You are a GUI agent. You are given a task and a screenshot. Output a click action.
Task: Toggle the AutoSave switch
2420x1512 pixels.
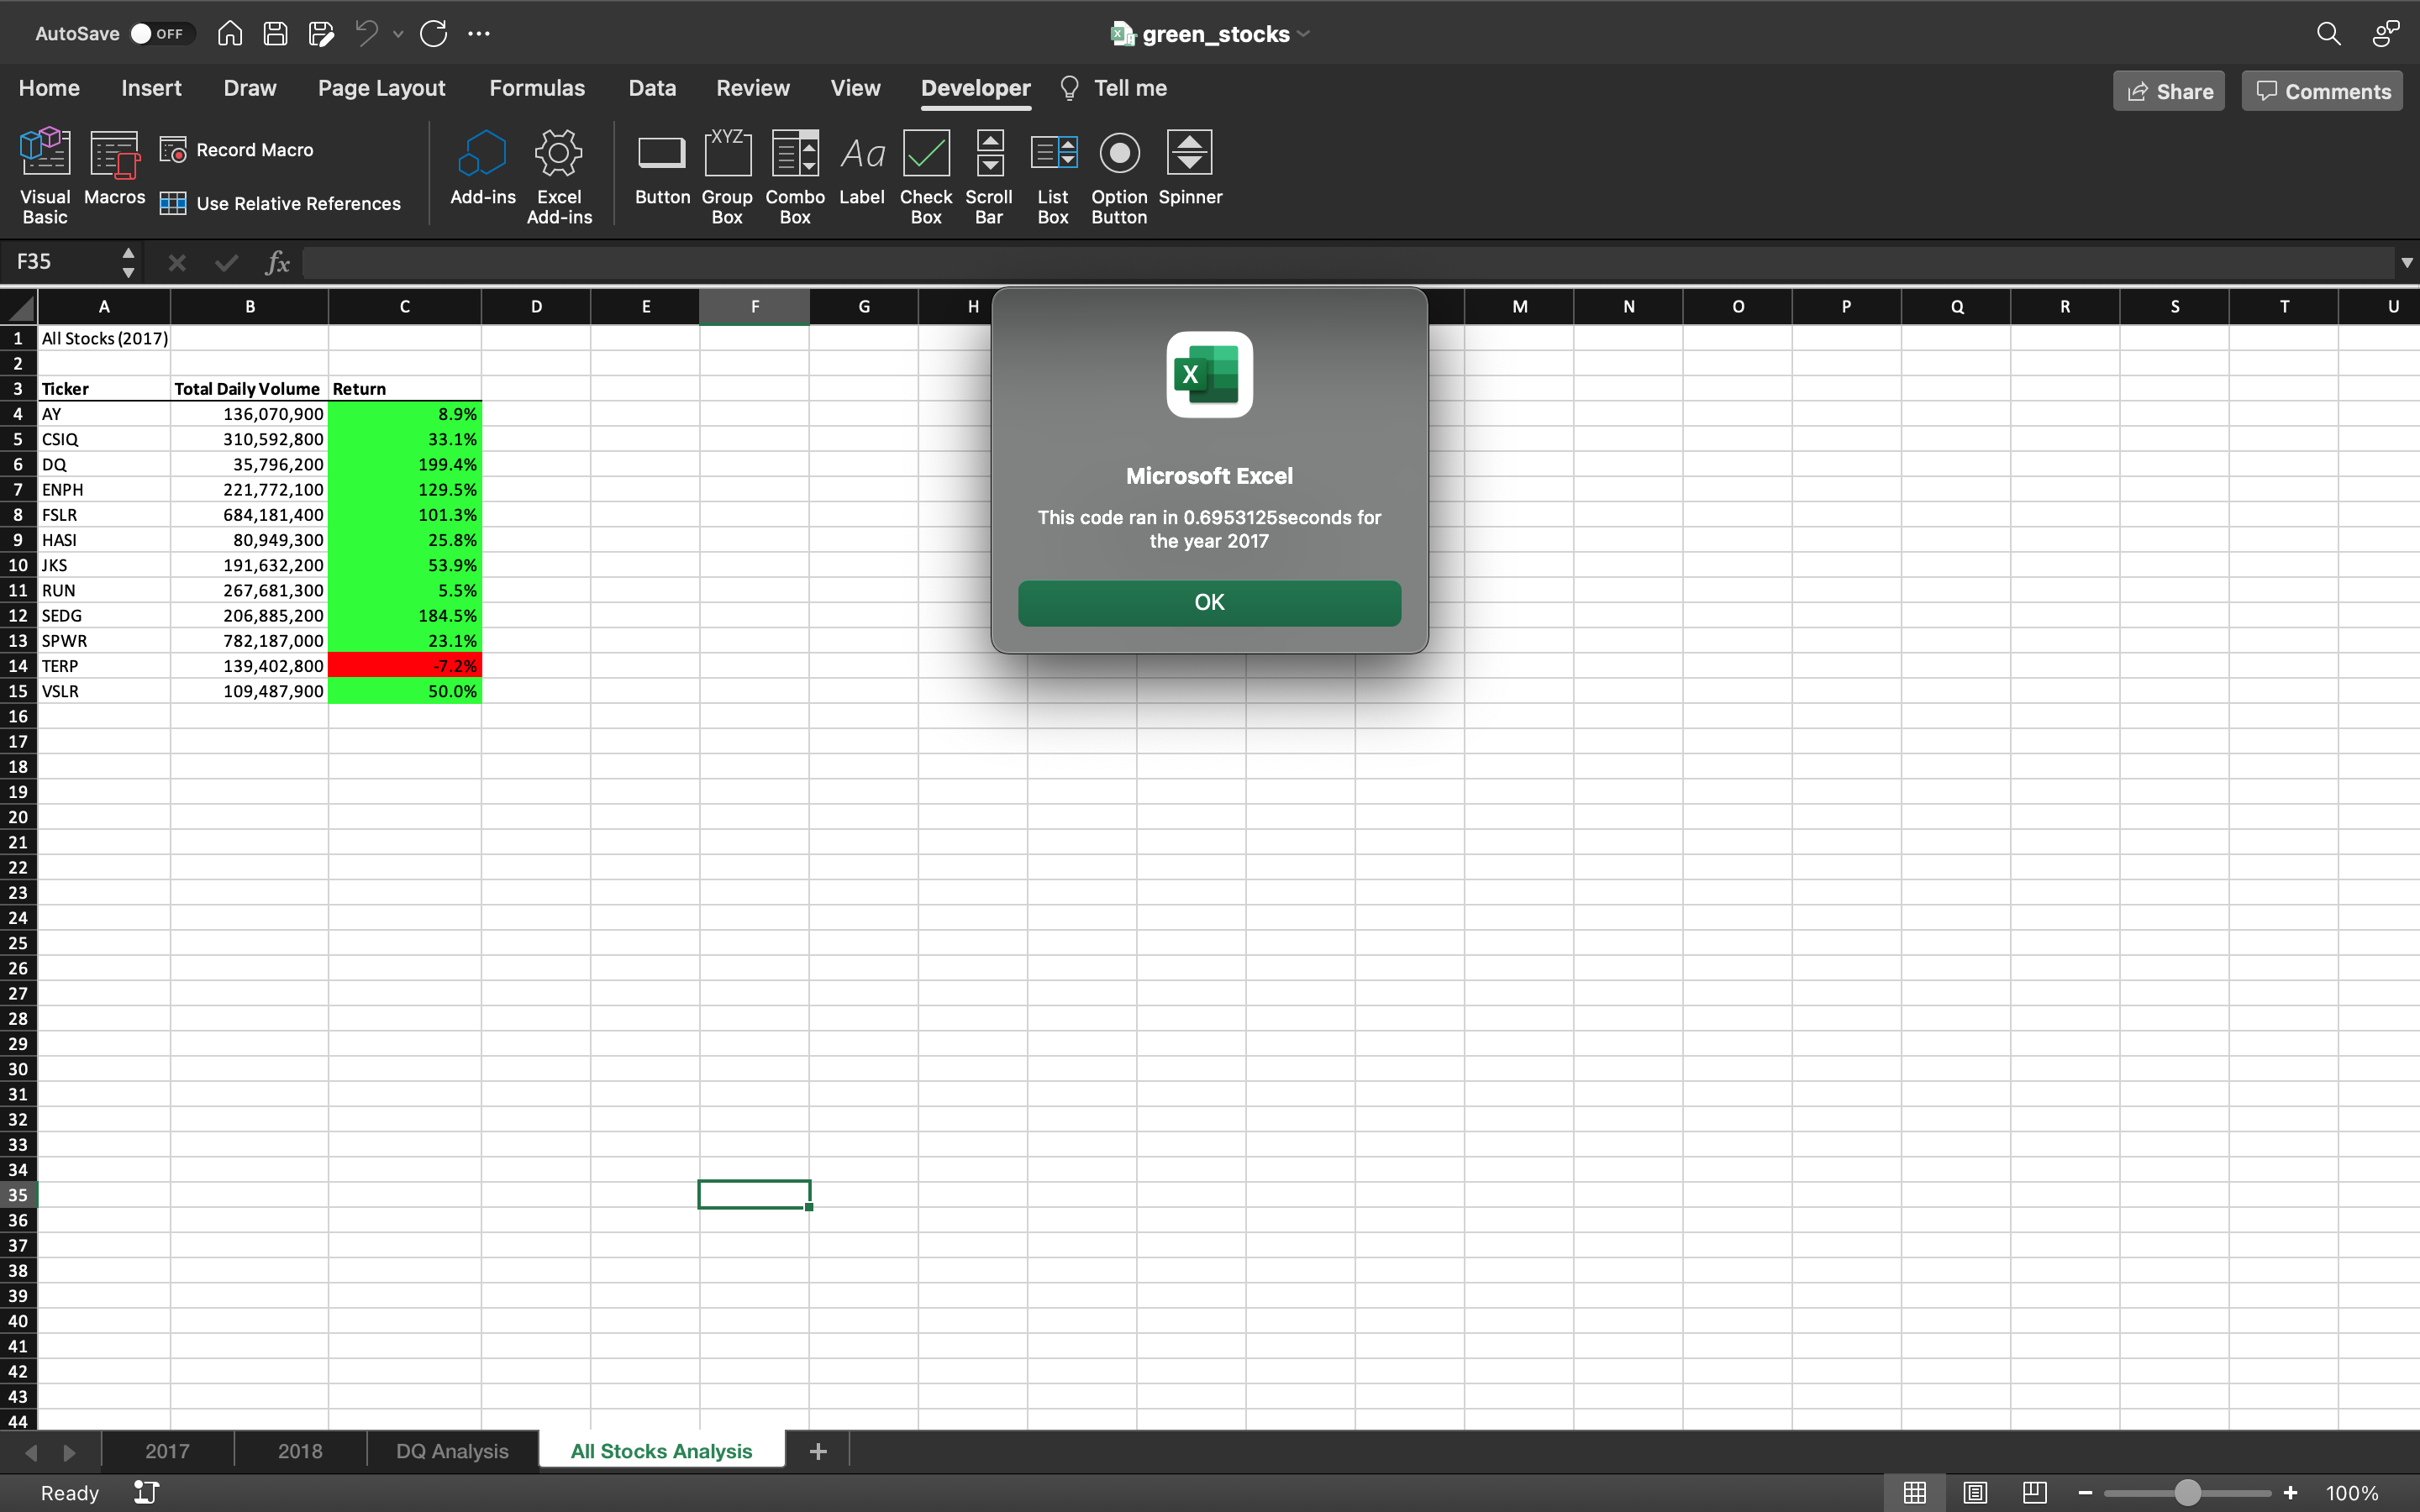pos(158,34)
